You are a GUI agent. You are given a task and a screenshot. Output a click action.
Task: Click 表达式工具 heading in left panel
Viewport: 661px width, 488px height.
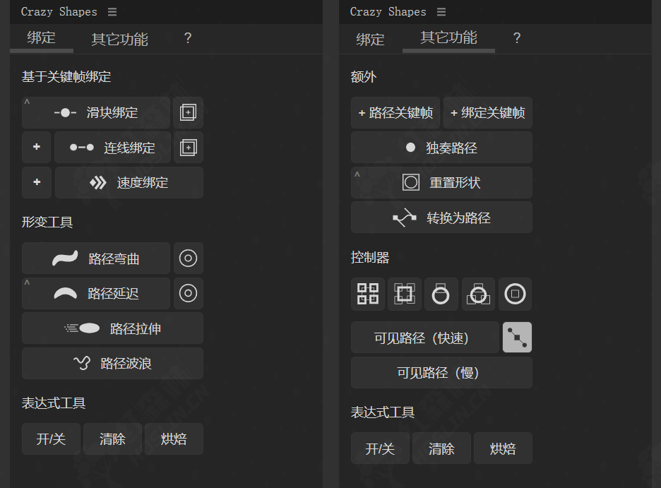[54, 403]
